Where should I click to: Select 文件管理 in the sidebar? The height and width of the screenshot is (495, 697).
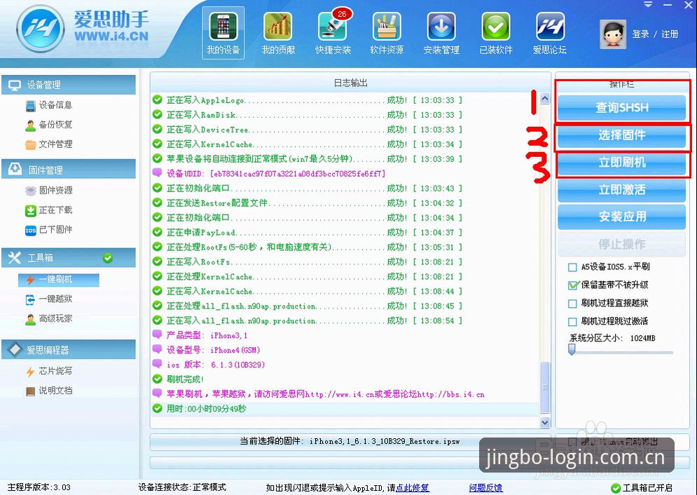[49, 144]
